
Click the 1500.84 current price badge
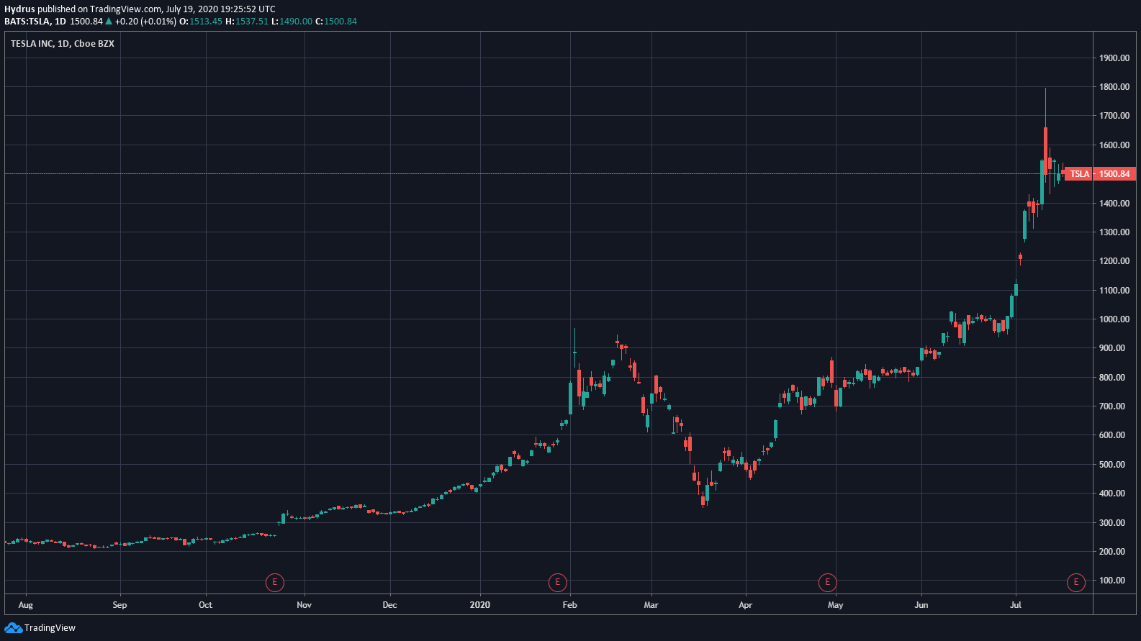pyautogui.click(x=1114, y=174)
